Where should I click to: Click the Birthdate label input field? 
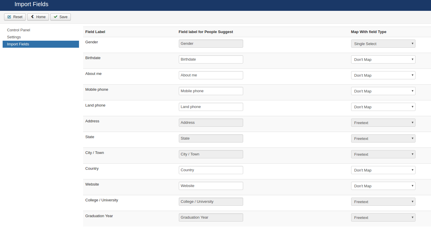211,59
